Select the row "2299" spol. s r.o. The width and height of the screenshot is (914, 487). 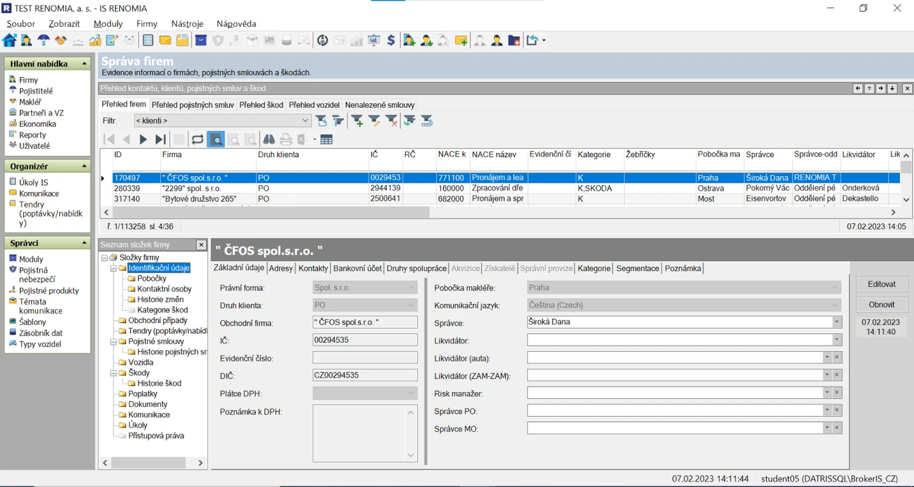coord(500,188)
